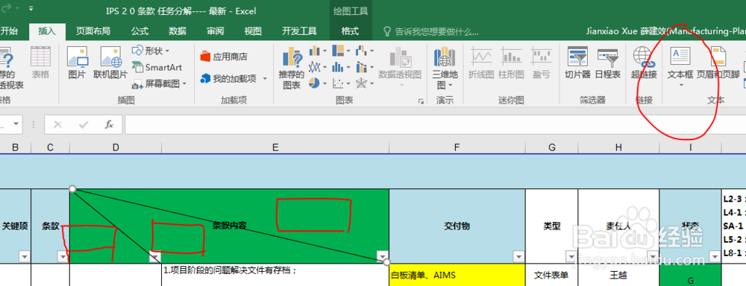Insert a picture from file with 图片

pyautogui.click(x=77, y=63)
